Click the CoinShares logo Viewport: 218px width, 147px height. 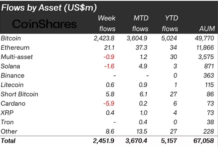[x=44, y=24]
